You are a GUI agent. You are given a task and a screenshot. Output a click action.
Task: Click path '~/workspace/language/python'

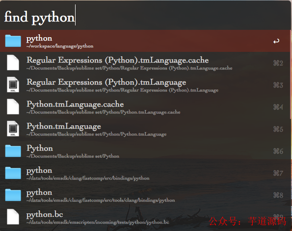tap(60, 46)
